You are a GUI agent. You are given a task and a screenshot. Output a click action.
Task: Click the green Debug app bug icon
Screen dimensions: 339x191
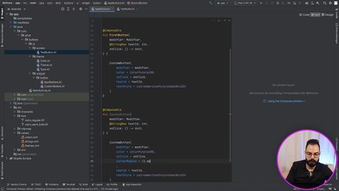point(278,3)
